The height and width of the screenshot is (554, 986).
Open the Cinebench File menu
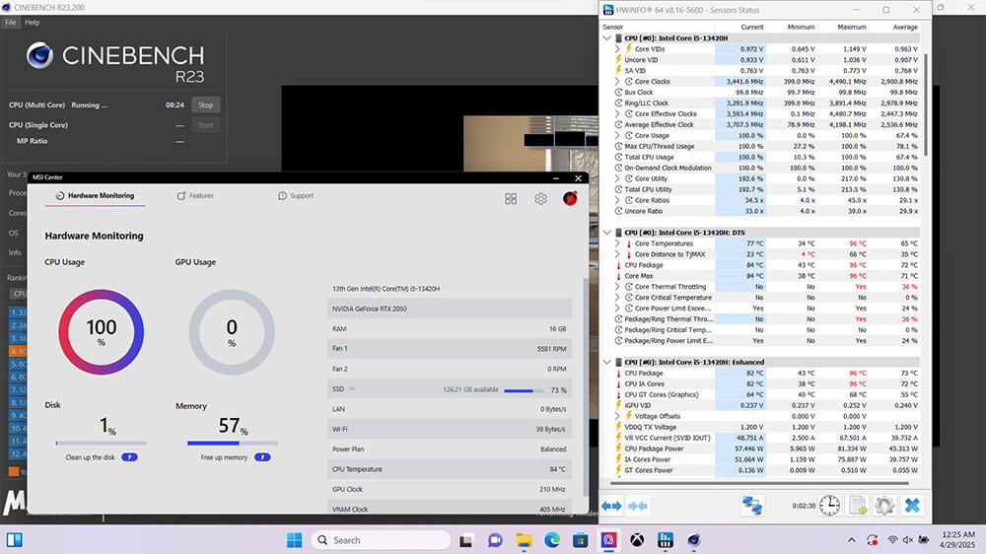10,22
